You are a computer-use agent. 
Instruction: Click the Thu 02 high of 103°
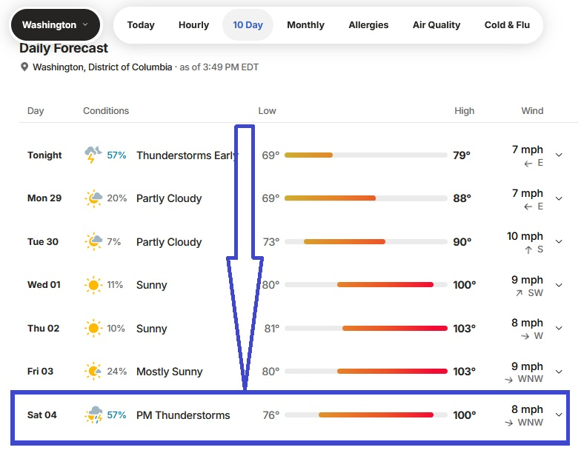pos(464,329)
